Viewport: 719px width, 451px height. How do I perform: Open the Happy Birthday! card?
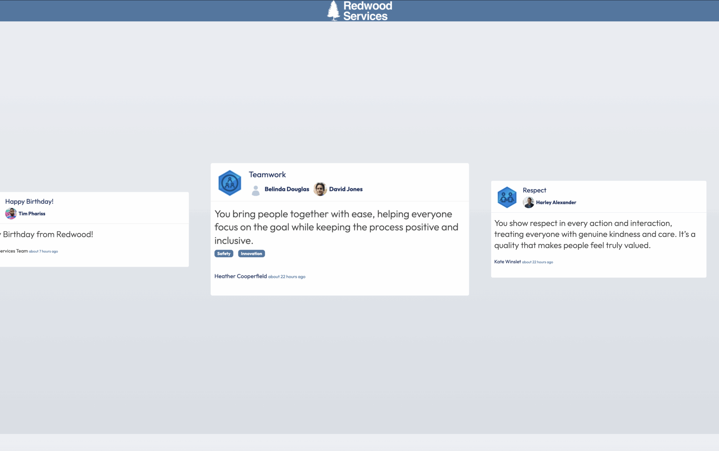point(29,201)
